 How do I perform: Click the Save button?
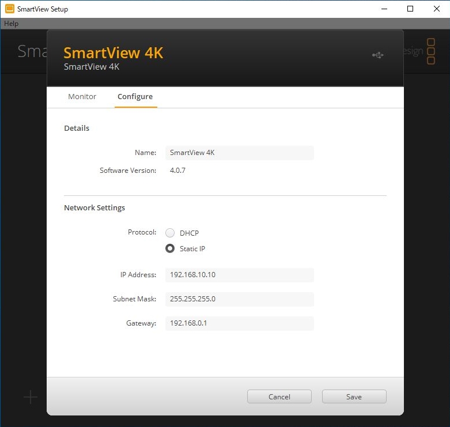coord(354,396)
